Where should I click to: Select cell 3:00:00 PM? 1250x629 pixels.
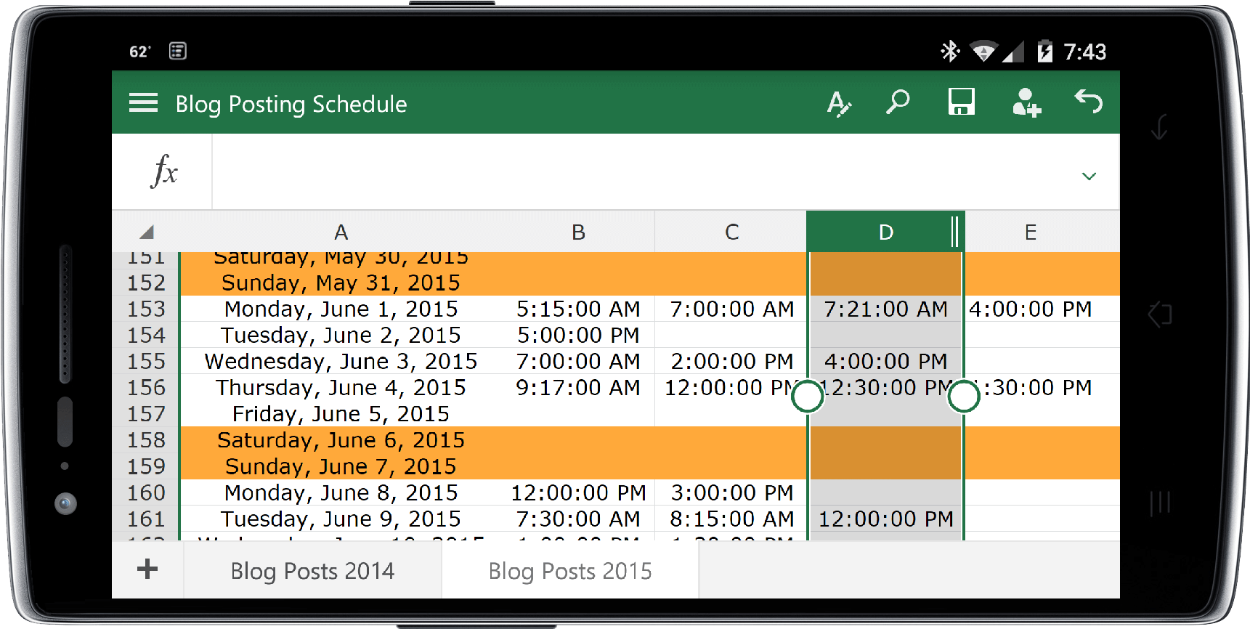pyautogui.click(x=731, y=492)
